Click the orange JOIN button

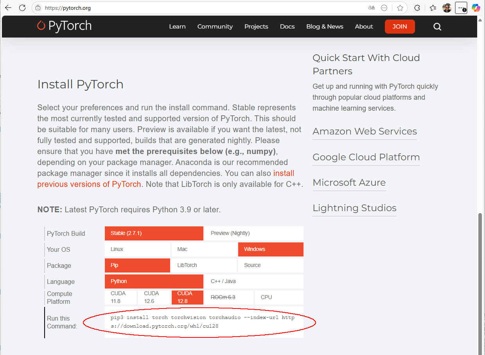click(x=399, y=27)
